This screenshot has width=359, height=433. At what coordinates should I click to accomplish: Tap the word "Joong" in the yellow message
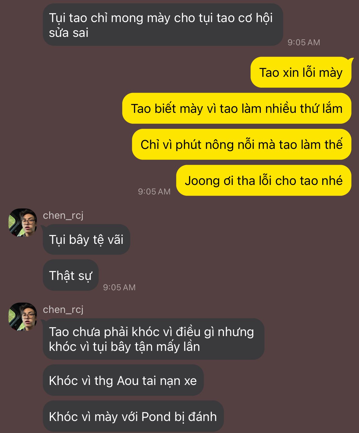[x=202, y=181]
